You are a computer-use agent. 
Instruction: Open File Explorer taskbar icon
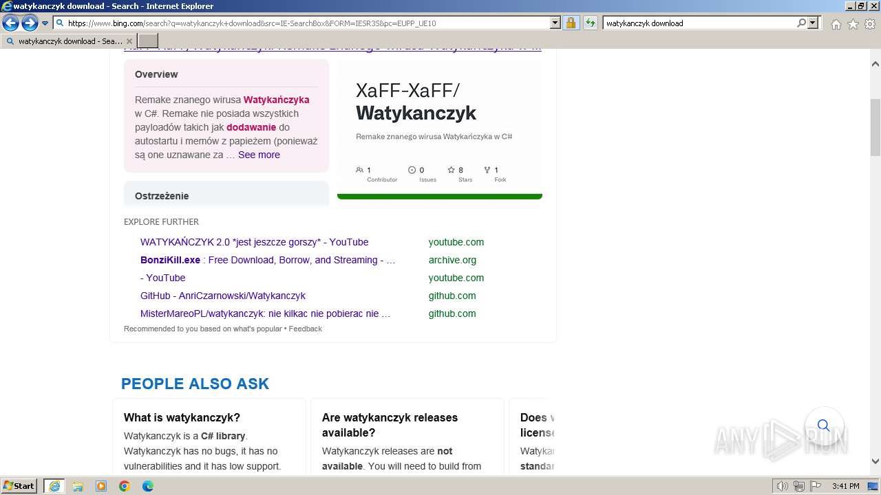[78, 486]
